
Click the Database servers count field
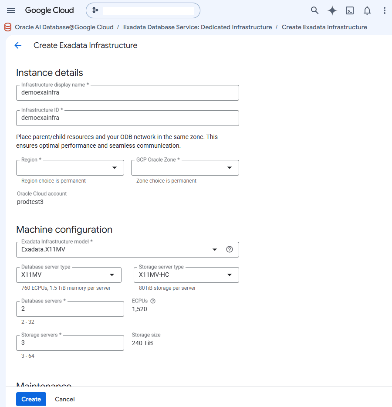coord(70,309)
